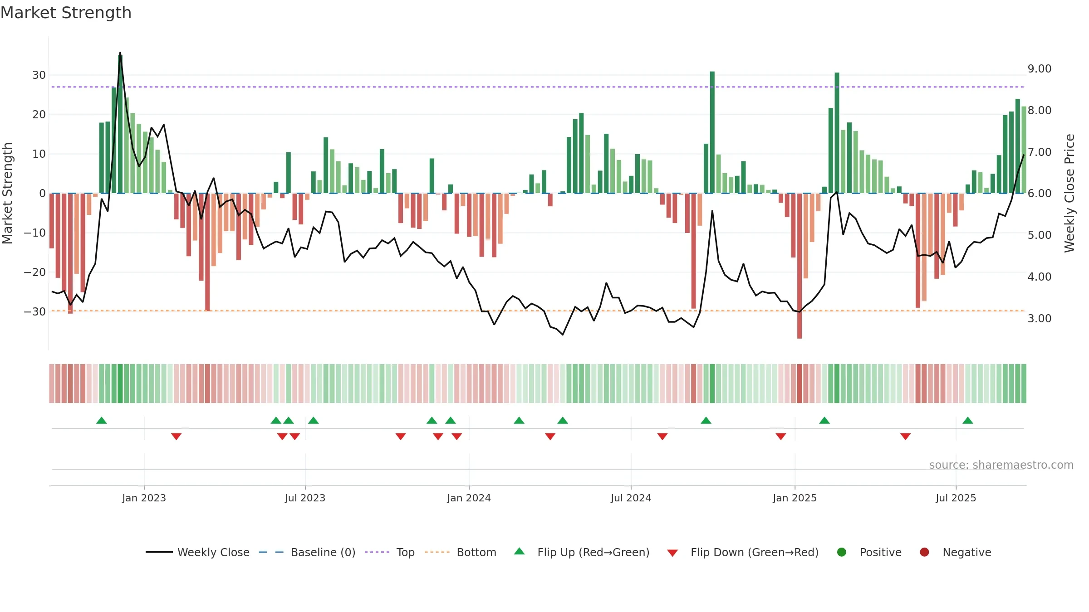The image size is (1089, 612).
Task: Click the flip-down marker just after Jul 2024
Action: (662, 436)
